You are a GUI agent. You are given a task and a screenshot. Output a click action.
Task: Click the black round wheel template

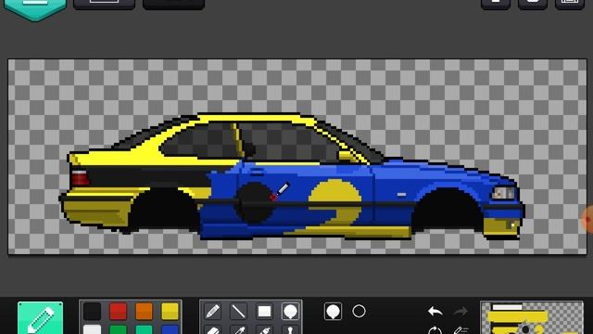254,203
